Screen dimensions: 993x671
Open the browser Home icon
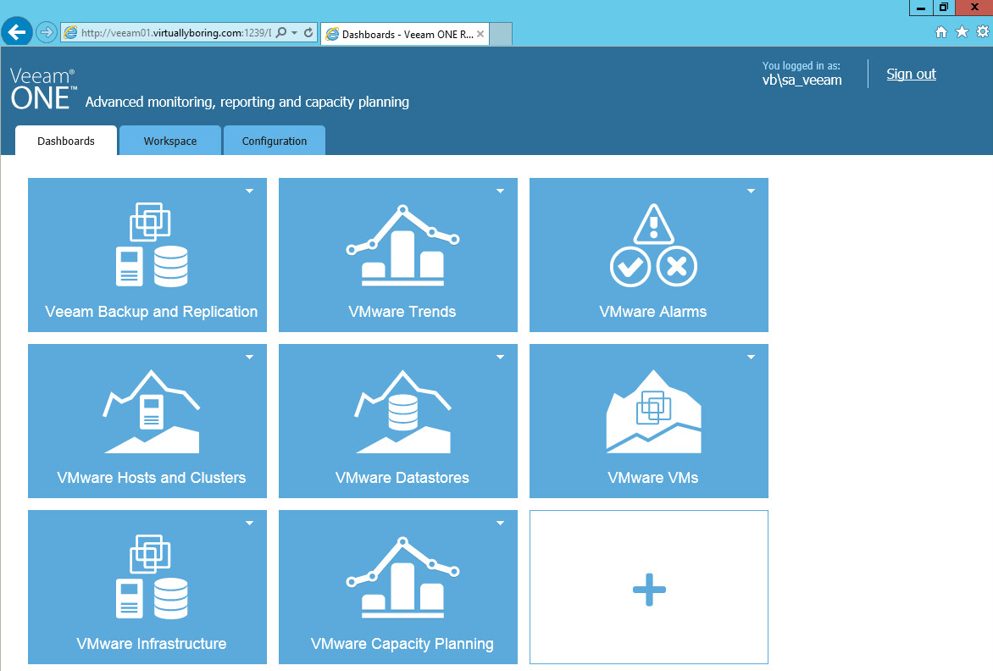[940, 32]
